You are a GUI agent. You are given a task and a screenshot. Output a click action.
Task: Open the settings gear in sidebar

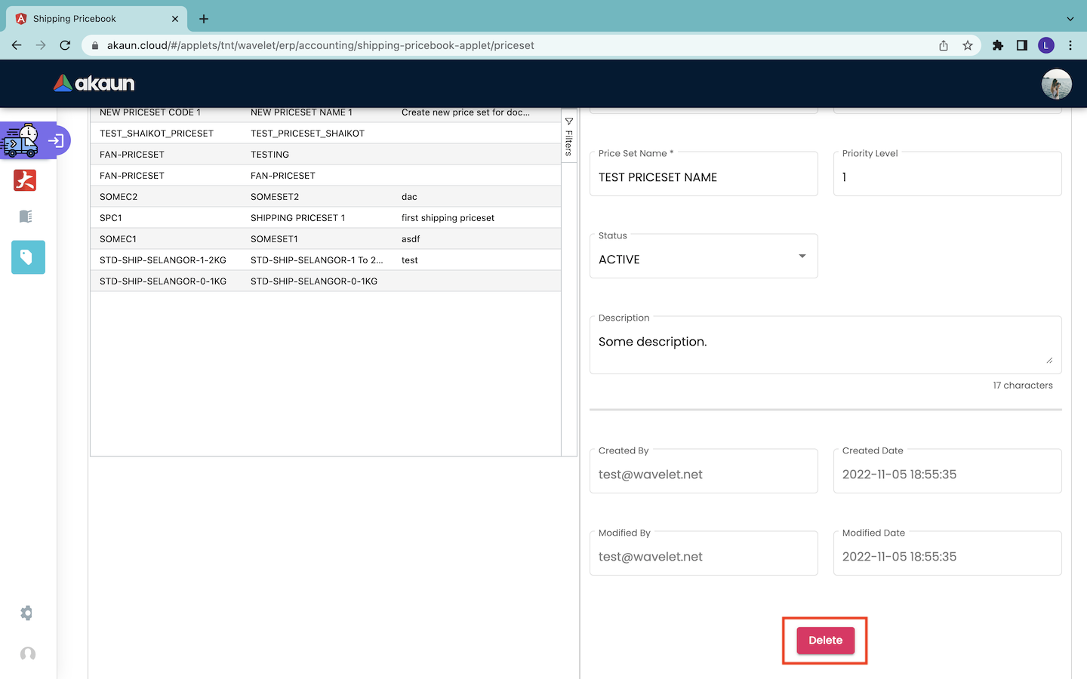click(26, 613)
